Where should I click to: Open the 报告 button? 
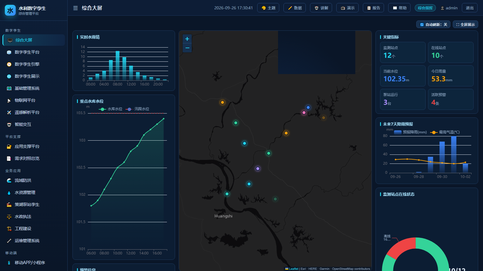pyautogui.click(x=373, y=8)
